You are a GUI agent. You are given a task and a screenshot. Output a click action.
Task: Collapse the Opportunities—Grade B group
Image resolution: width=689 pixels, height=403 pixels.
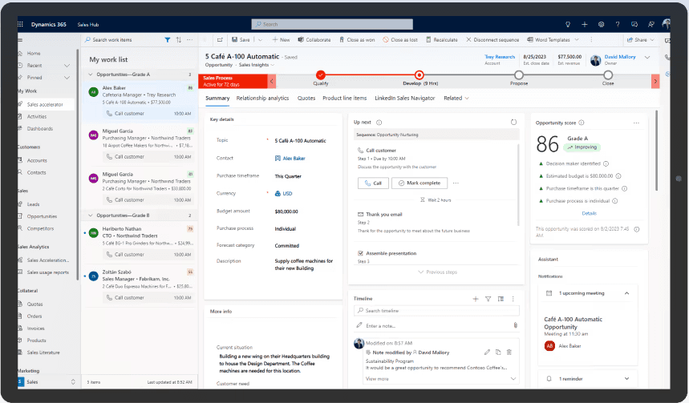(x=91, y=216)
